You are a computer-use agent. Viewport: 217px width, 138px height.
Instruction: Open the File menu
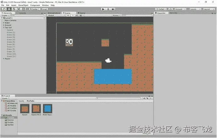tap(3, 5)
